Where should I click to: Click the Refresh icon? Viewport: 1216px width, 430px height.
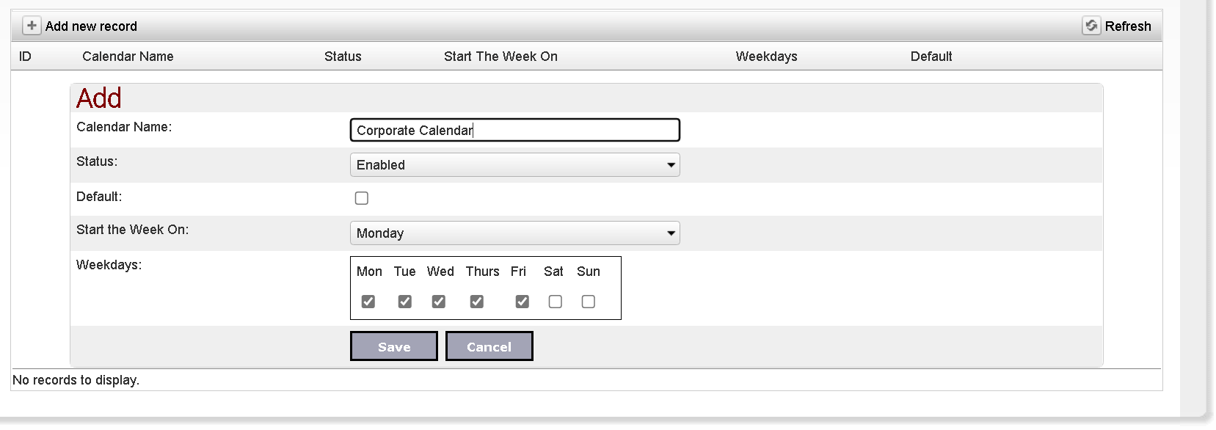[x=1091, y=26]
